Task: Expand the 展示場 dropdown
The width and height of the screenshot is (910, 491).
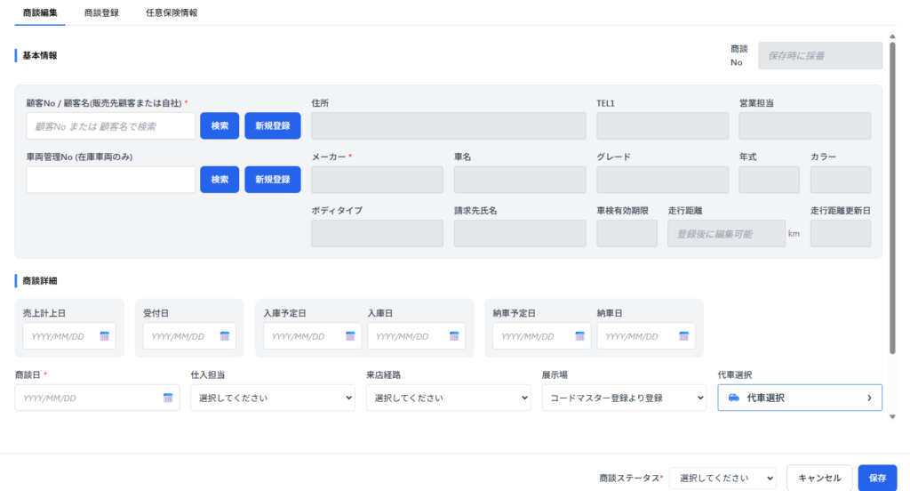Action: pyautogui.click(x=624, y=398)
